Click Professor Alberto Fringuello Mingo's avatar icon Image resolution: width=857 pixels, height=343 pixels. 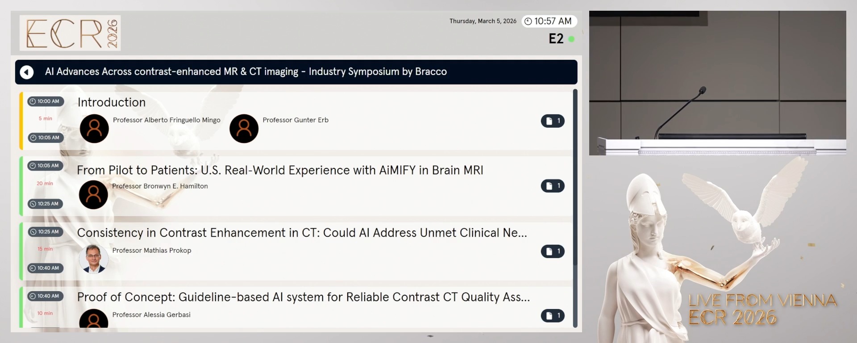click(94, 129)
